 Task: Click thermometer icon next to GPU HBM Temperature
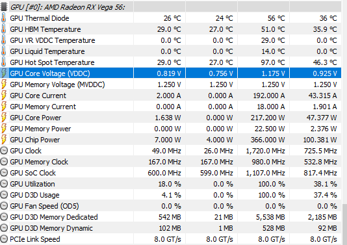pyautogui.click(x=3, y=29)
